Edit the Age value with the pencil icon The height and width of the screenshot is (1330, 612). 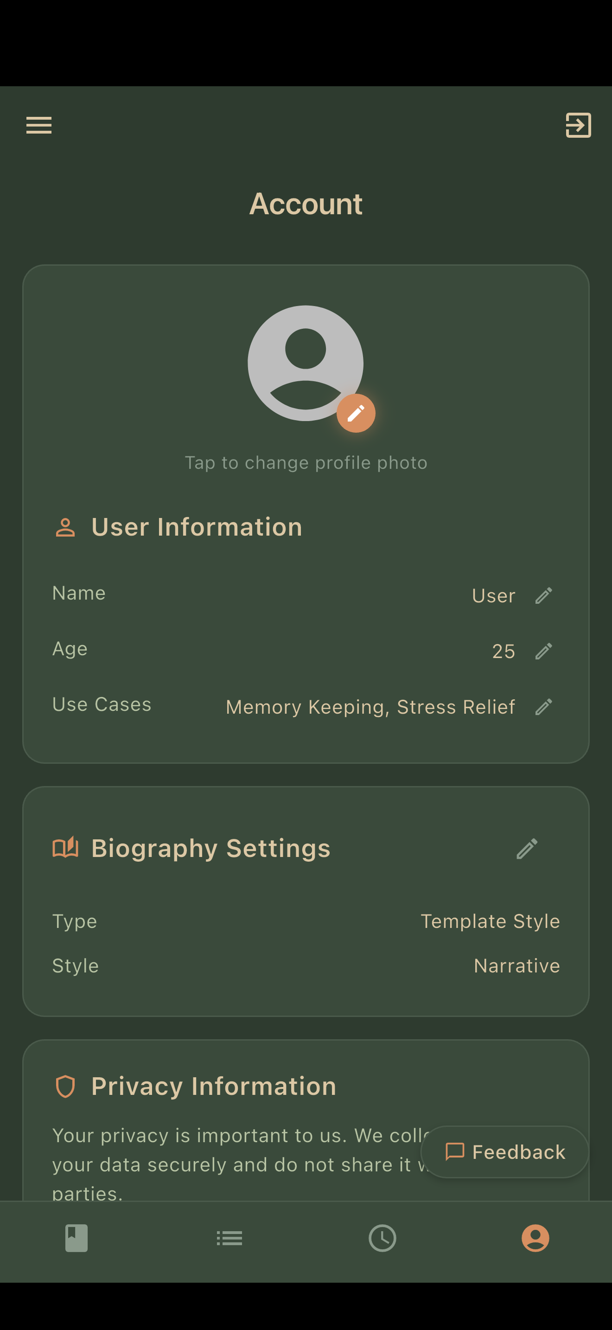(544, 651)
